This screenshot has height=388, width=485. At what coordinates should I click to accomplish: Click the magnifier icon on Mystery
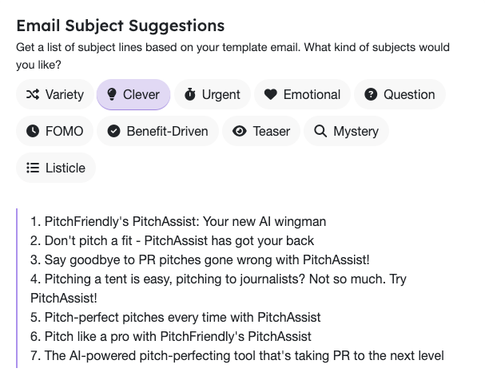pyautogui.click(x=320, y=131)
